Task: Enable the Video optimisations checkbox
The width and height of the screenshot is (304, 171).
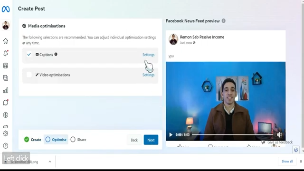Action: click(29, 75)
